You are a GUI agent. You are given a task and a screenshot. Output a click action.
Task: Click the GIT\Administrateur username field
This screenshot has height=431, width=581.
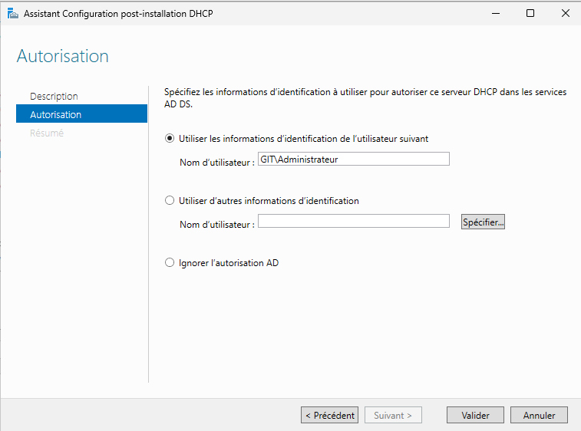pos(353,160)
